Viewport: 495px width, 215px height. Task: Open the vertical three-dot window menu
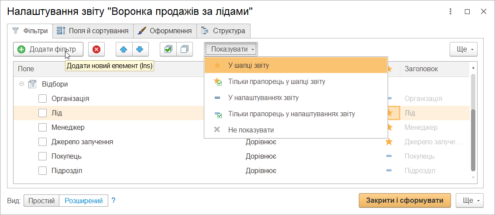tap(450, 11)
